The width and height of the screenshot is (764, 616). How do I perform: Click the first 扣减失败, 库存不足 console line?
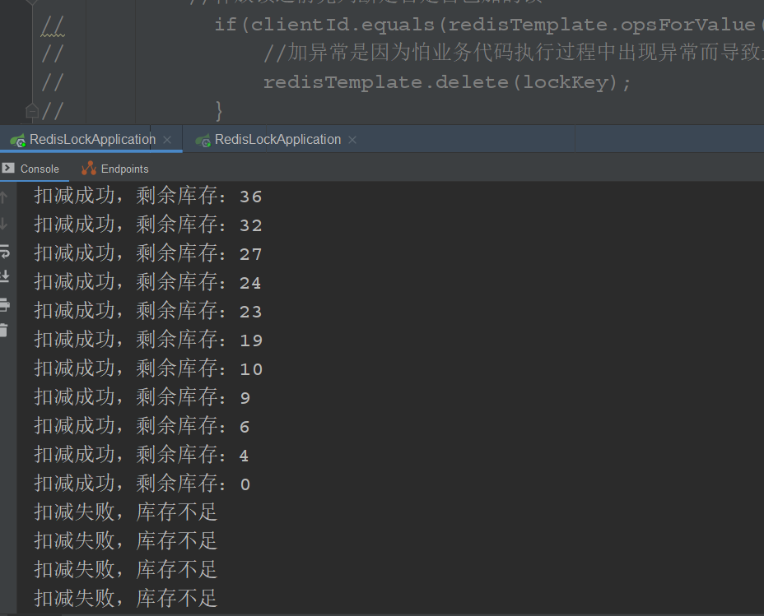coord(126,512)
